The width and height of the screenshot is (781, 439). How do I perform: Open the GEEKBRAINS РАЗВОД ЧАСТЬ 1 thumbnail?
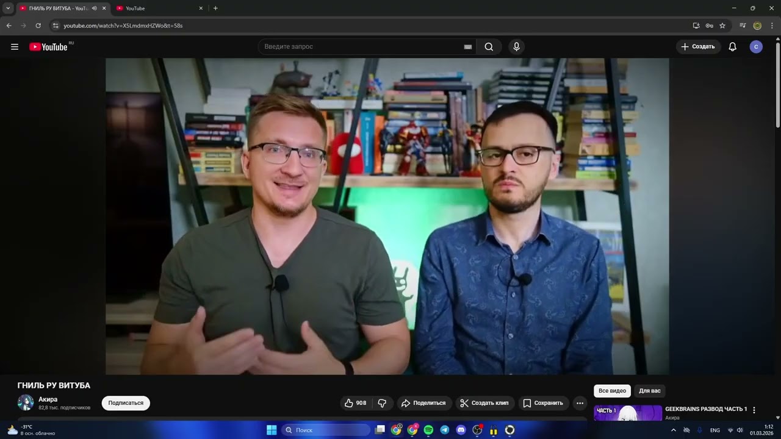(628, 413)
